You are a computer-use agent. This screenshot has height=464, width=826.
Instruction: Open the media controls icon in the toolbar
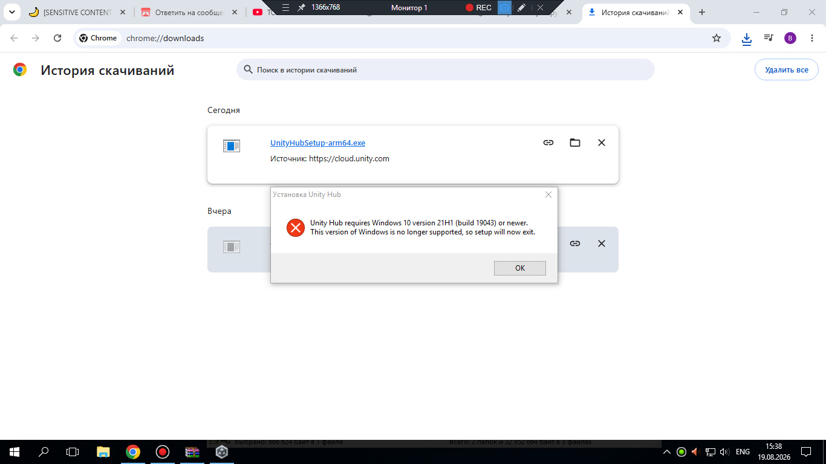(769, 38)
